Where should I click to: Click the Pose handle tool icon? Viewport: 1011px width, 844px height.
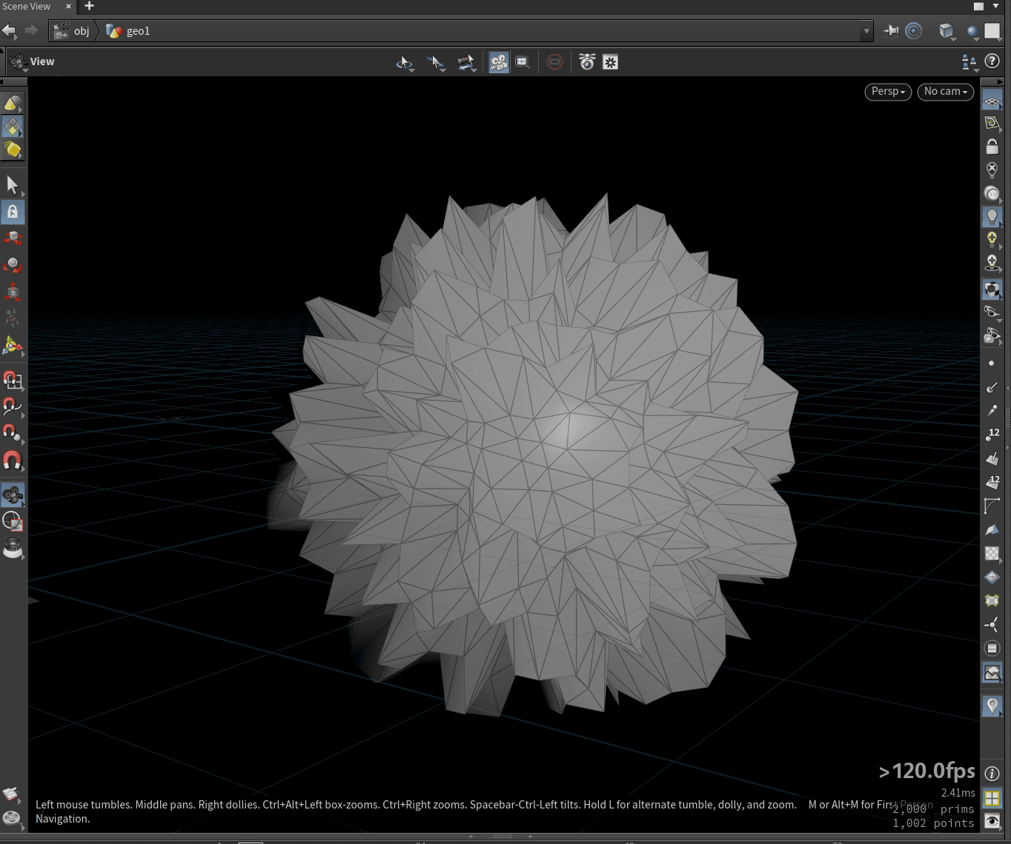[13, 319]
